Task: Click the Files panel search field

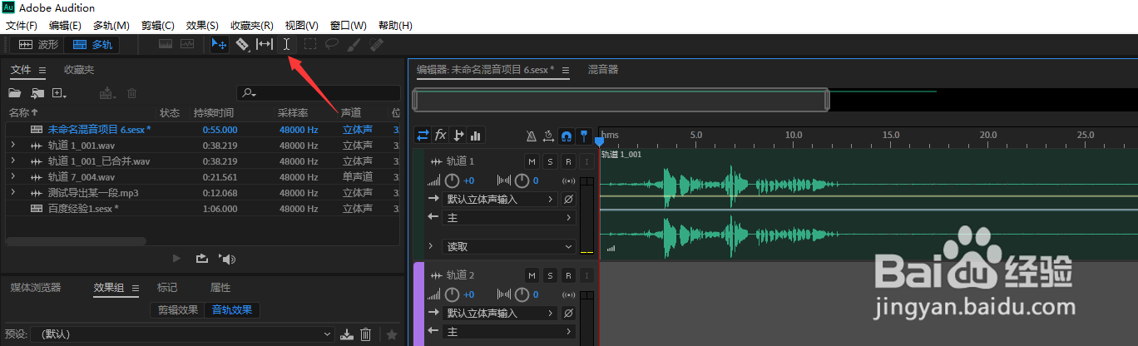Action: click(x=319, y=93)
